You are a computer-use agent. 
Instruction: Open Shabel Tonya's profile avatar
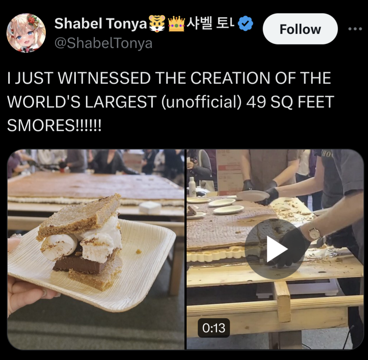26,33
